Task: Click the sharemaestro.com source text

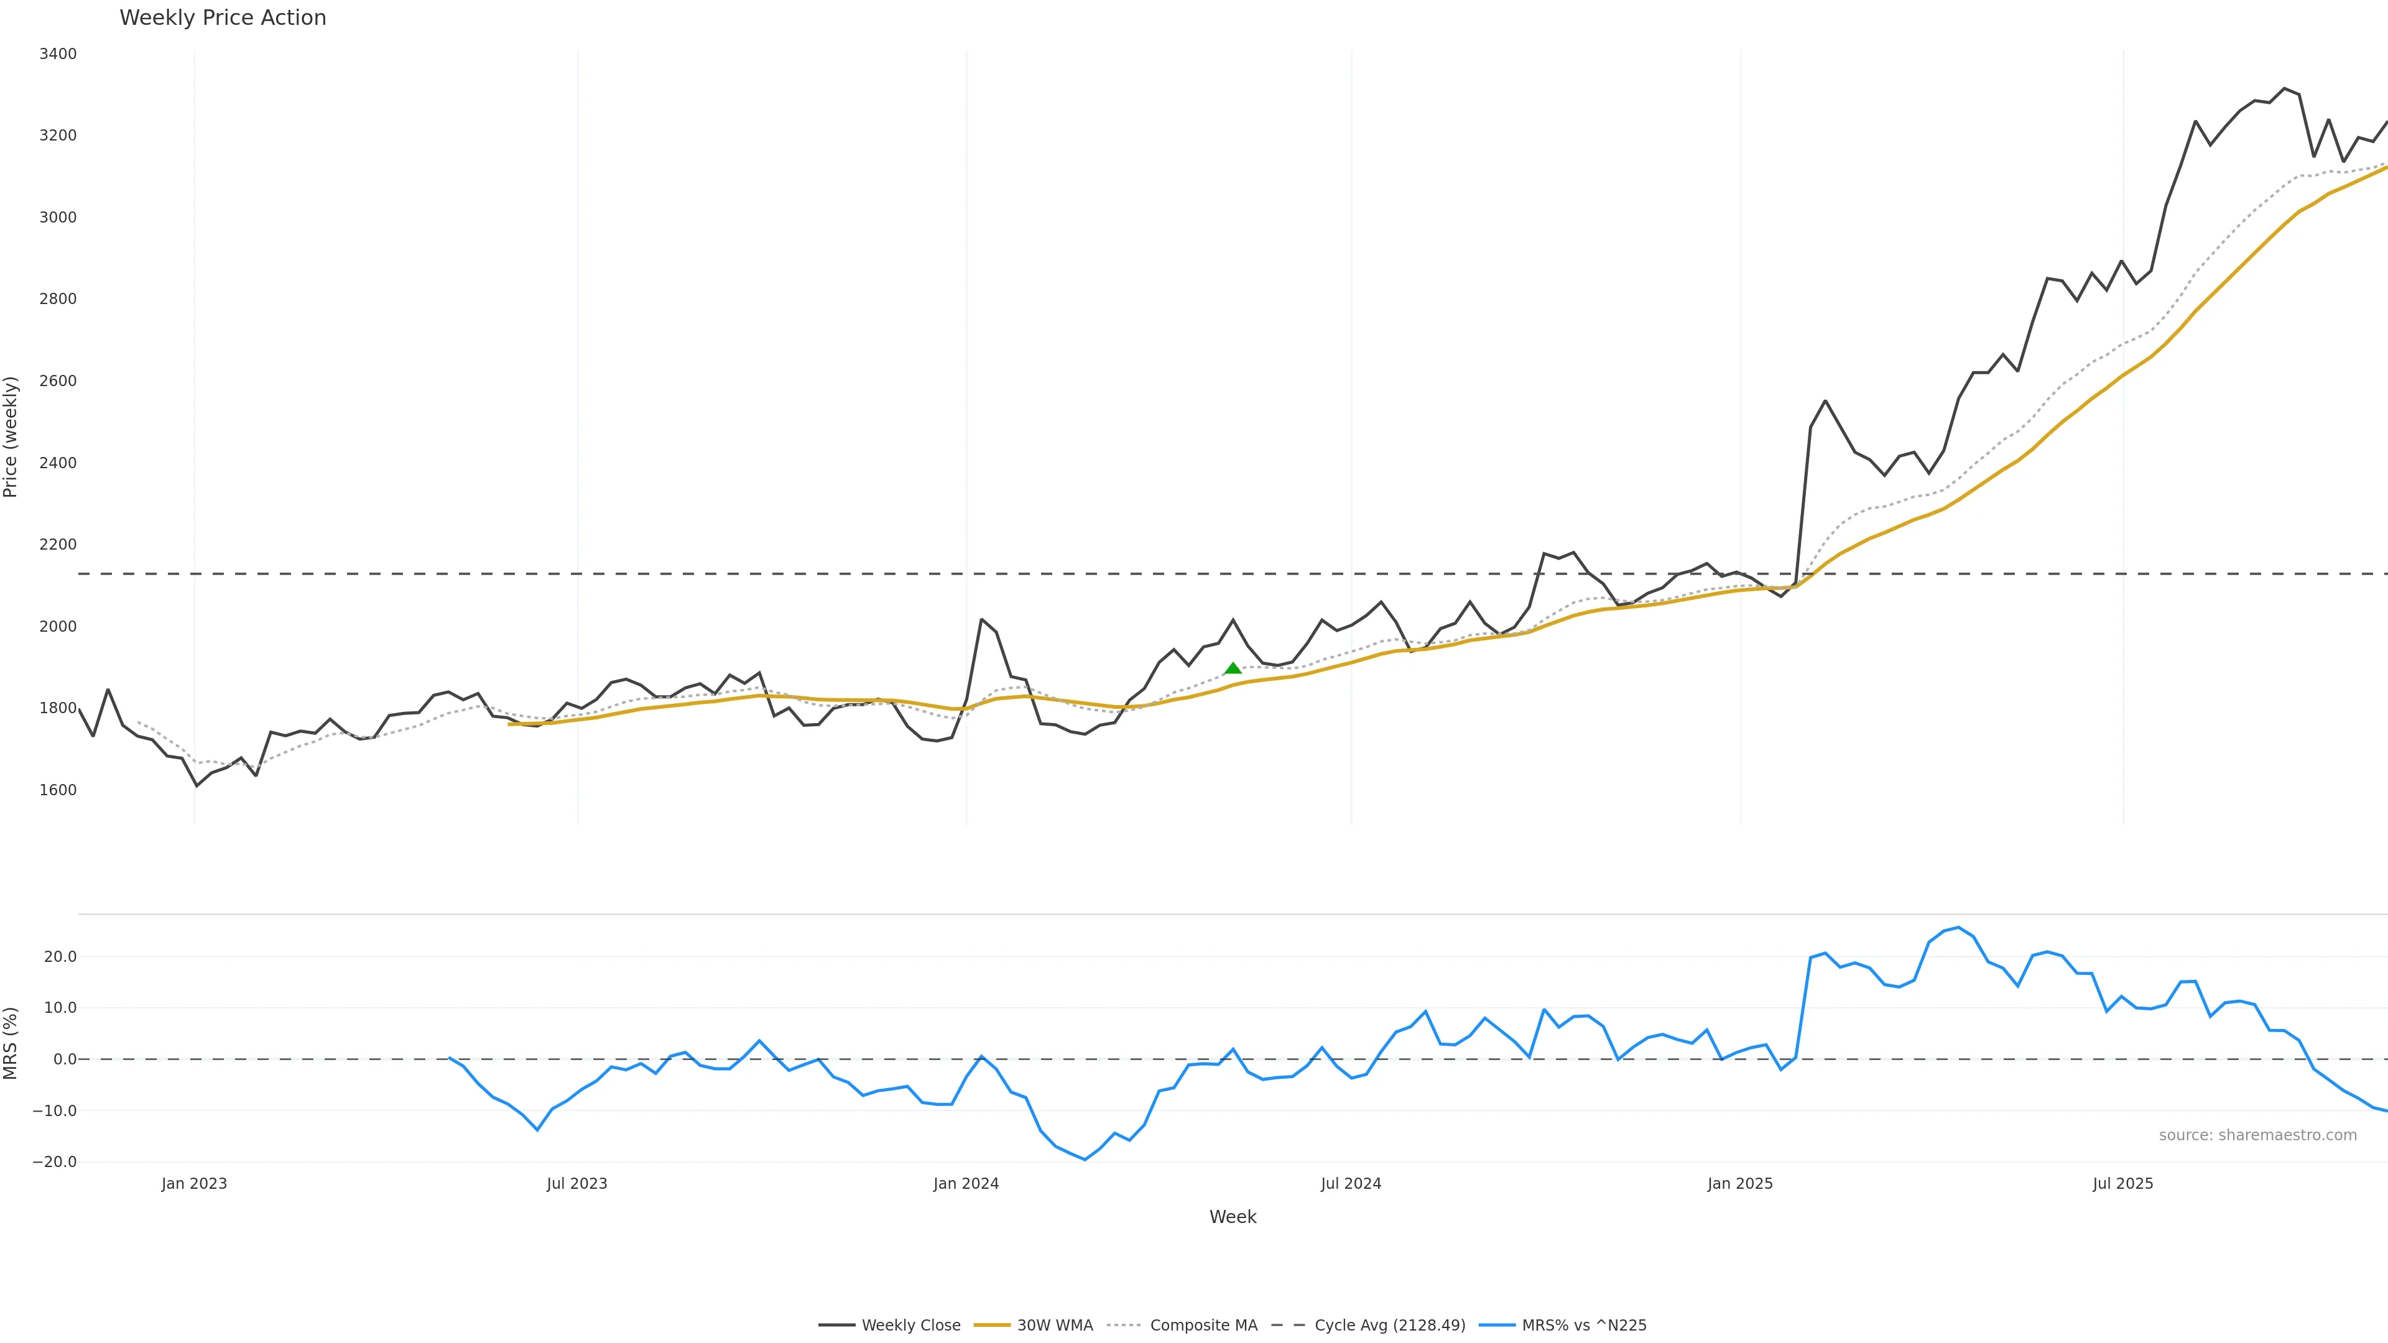Action: (x=2257, y=1135)
